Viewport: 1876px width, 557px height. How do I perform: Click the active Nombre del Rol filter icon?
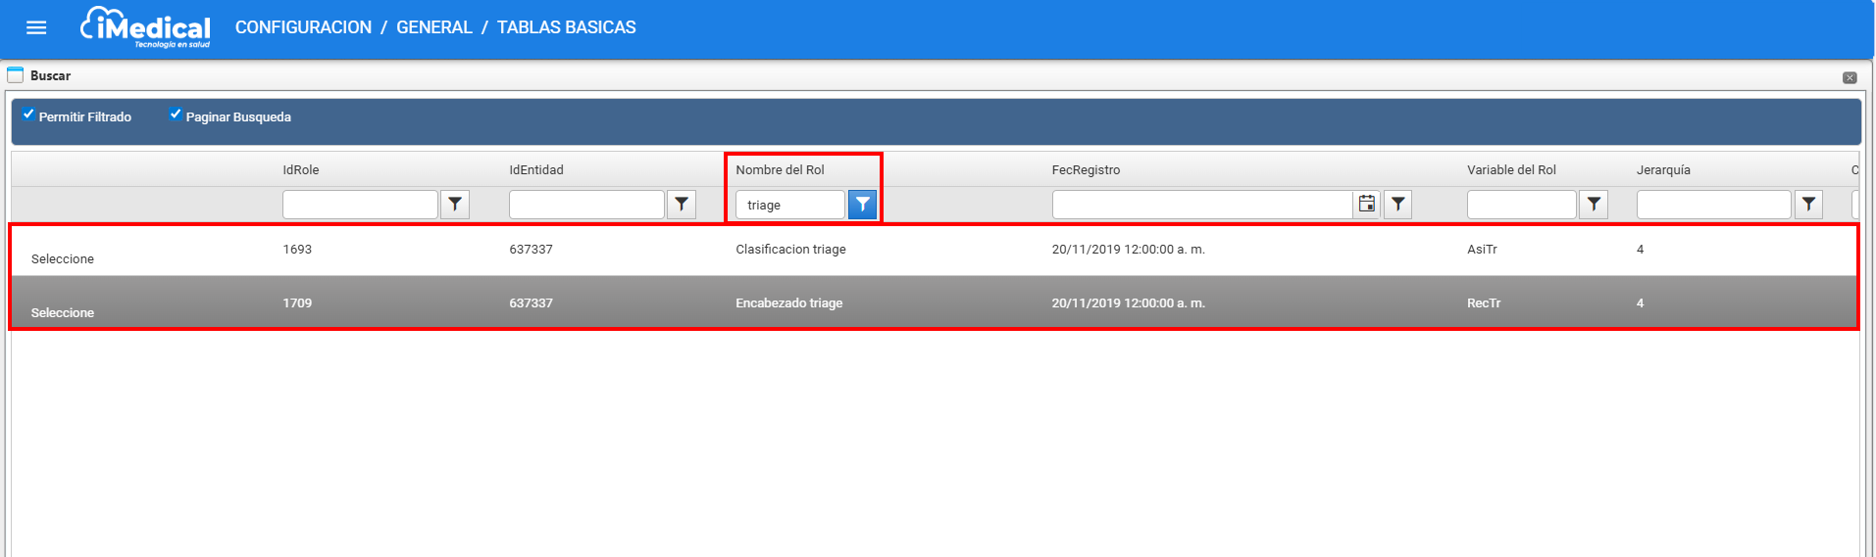click(x=862, y=205)
